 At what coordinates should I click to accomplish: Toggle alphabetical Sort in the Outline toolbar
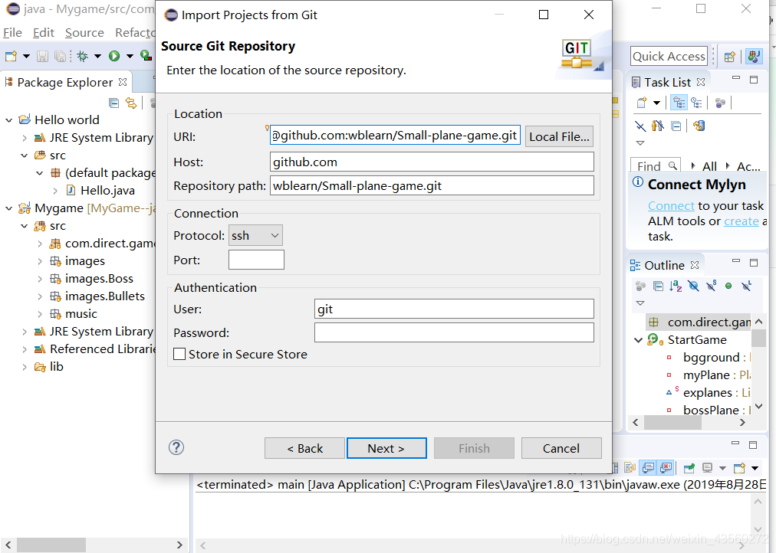pyautogui.click(x=676, y=286)
